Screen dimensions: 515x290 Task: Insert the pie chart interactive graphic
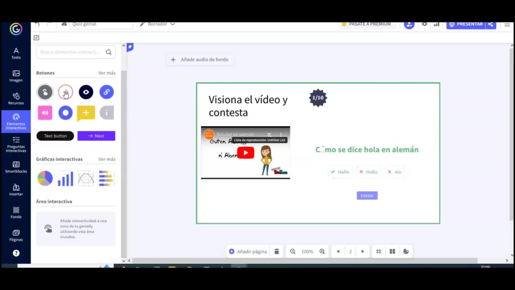45,178
